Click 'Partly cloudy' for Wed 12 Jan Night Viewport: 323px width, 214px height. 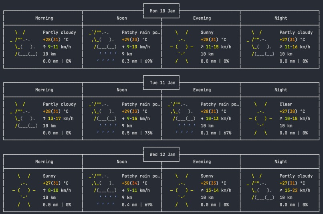296,176
